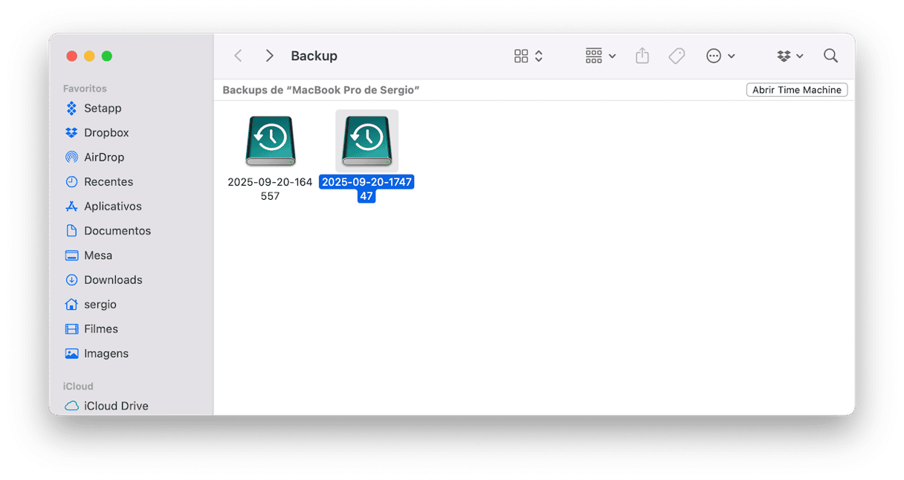Click the Share toolbar icon
This screenshot has width=904, height=480.
642,56
